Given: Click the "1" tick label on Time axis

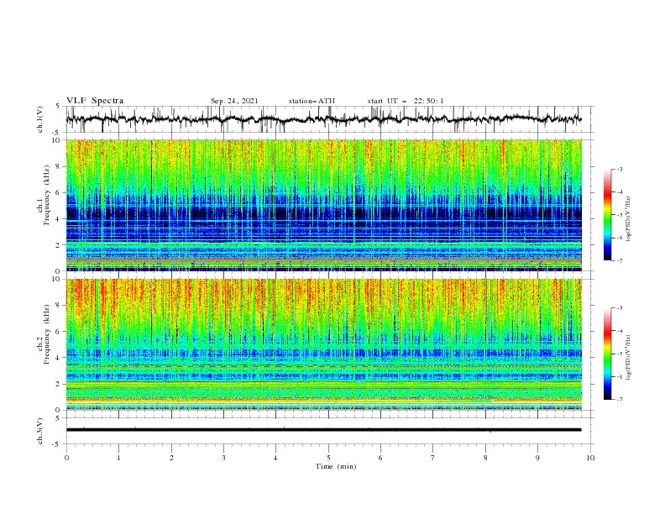Looking at the screenshot, I should [118, 458].
